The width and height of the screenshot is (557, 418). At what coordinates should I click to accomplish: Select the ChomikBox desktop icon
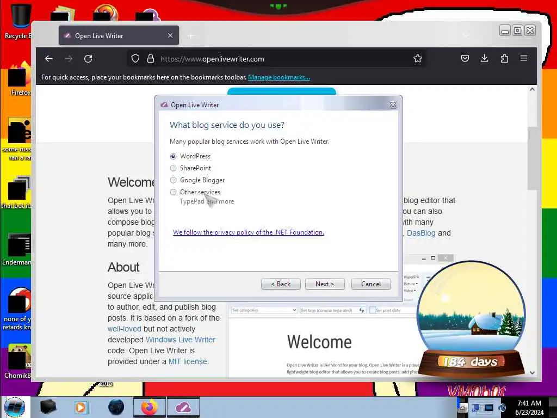point(18,361)
